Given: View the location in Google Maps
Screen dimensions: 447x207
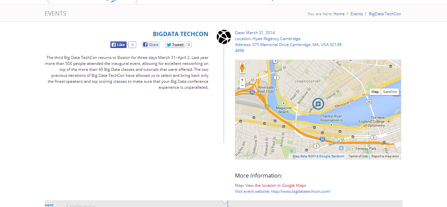Looking at the screenshot, I should (276, 185).
